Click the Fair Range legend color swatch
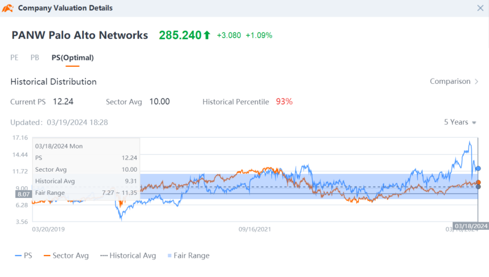Viewport: 489px width, 277px height. [170, 255]
